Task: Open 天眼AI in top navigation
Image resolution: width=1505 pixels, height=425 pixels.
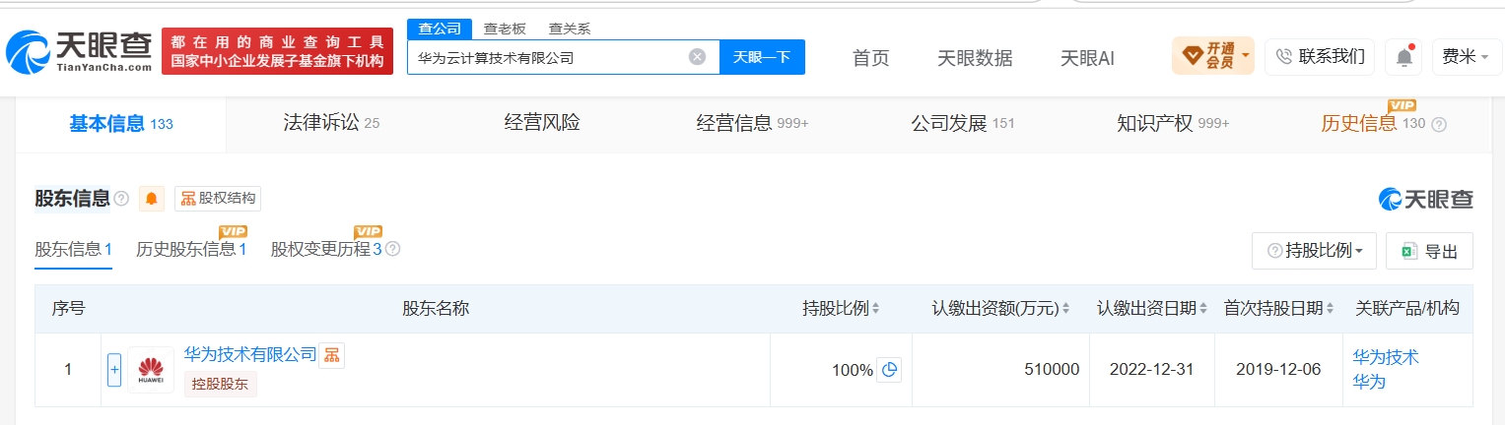Action: point(1087,58)
